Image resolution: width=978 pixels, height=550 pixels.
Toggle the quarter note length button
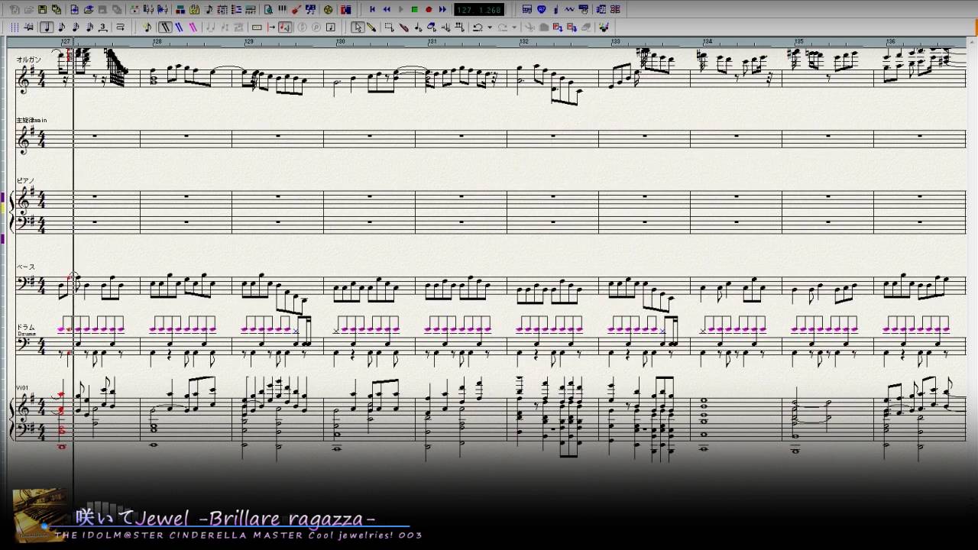pos(47,27)
